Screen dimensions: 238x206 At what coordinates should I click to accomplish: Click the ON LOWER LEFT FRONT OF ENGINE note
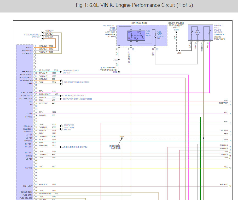tap(108, 69)
